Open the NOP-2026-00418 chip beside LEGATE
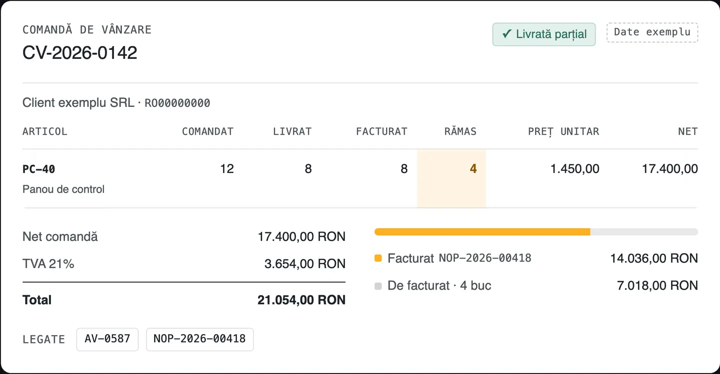Screen dimensions: 720x374 (x=199, y=339)
